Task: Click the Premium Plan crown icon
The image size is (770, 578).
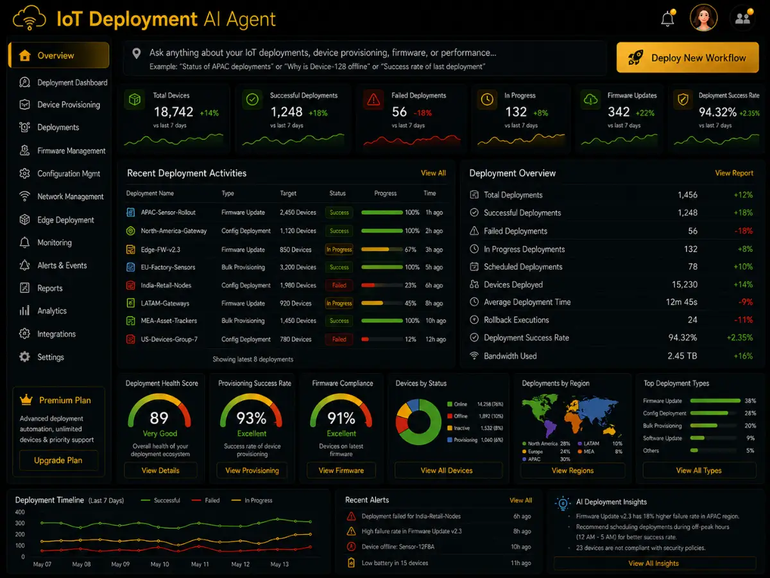Action: pos(26,400)
